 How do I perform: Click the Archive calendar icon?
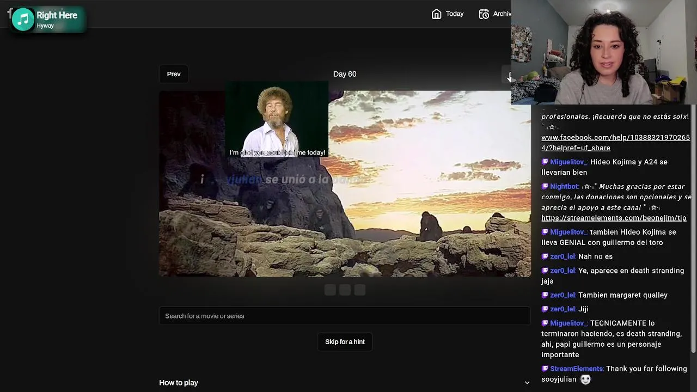coord(484,14)
